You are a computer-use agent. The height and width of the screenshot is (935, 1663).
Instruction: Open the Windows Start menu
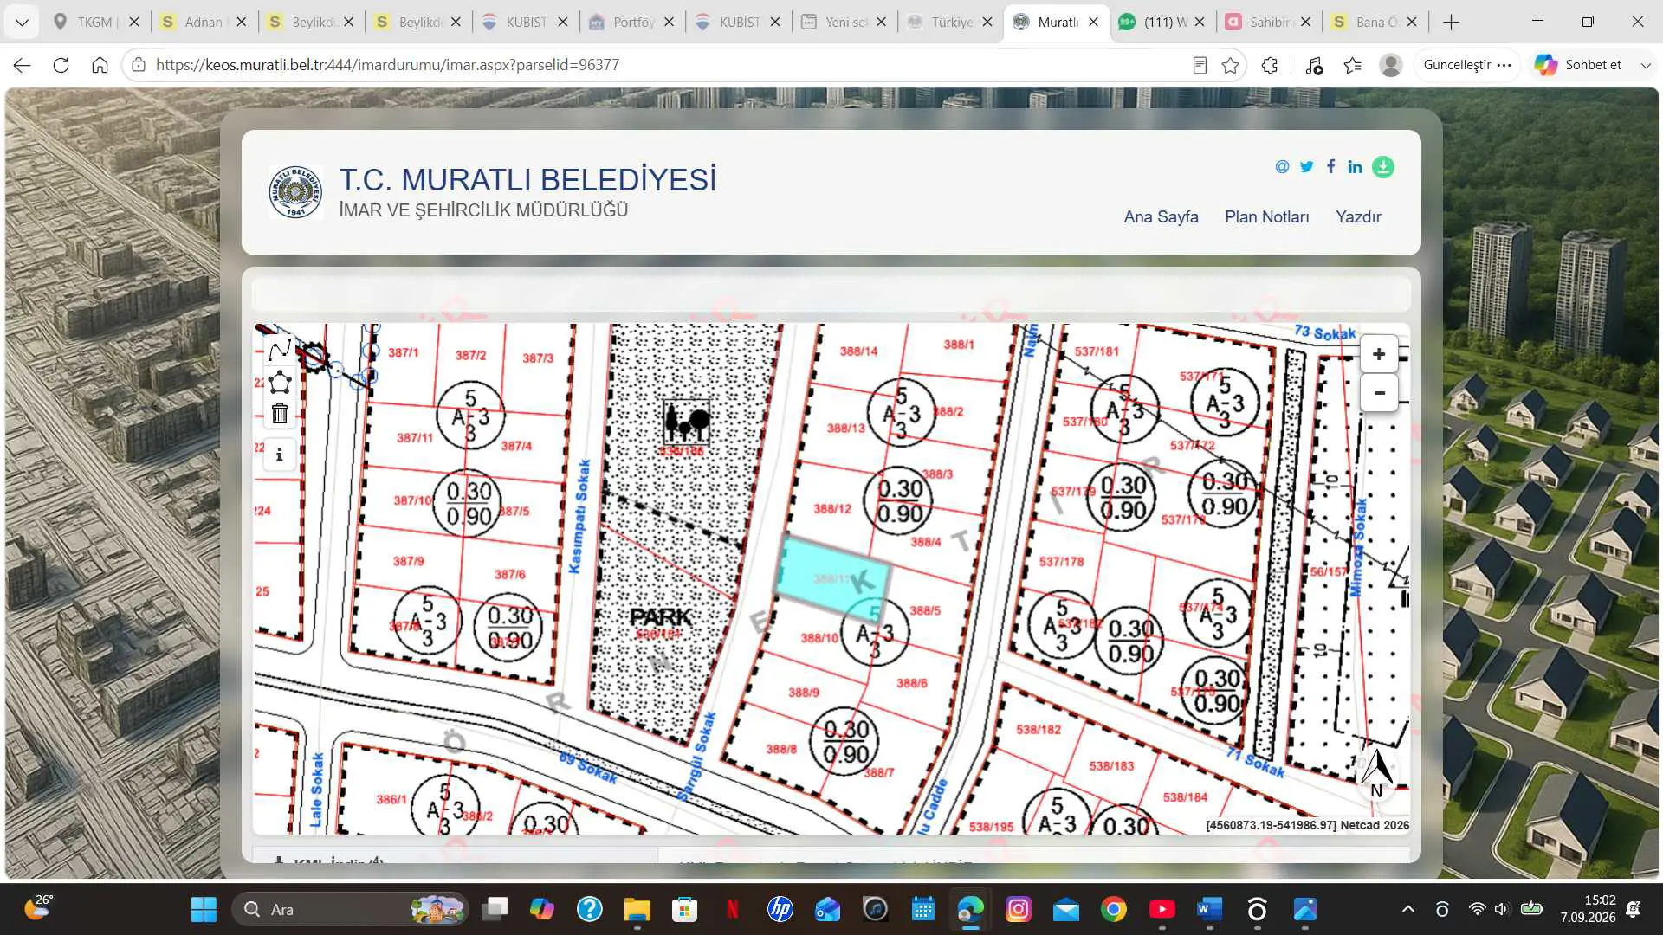(x=204, y=909)
